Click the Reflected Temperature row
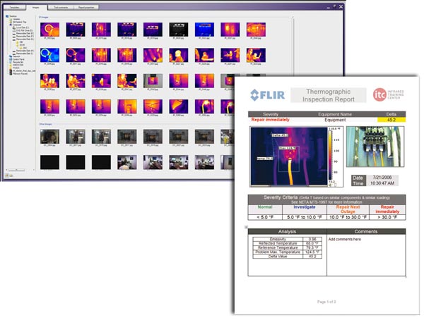 [287, 243]
